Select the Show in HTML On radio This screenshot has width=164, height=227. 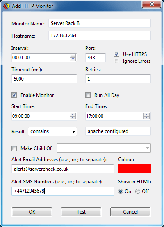click(x=121, y=191)
